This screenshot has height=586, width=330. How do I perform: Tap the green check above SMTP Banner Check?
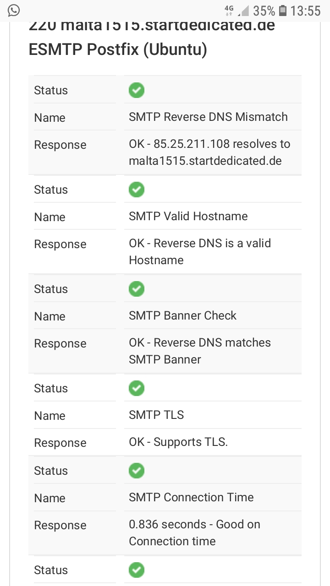(x=137, y=289)
